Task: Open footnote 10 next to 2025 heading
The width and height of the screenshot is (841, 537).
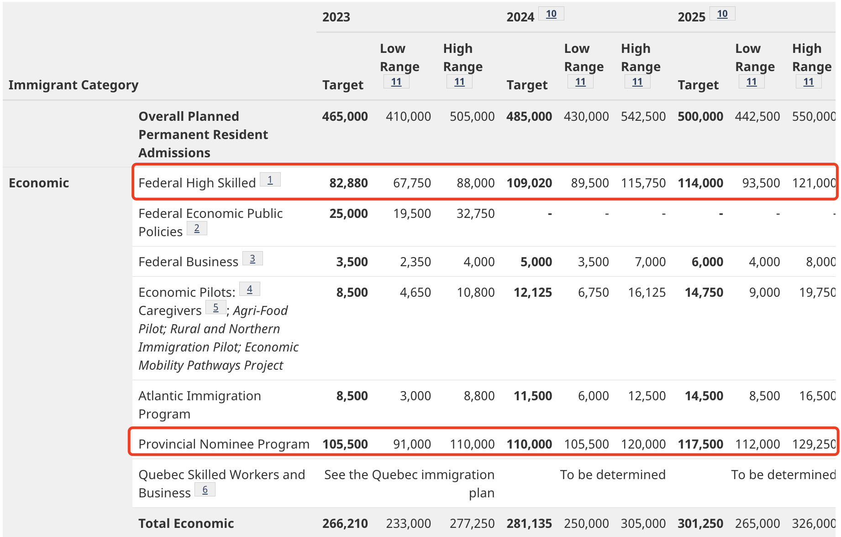Action: coord(722,14)
